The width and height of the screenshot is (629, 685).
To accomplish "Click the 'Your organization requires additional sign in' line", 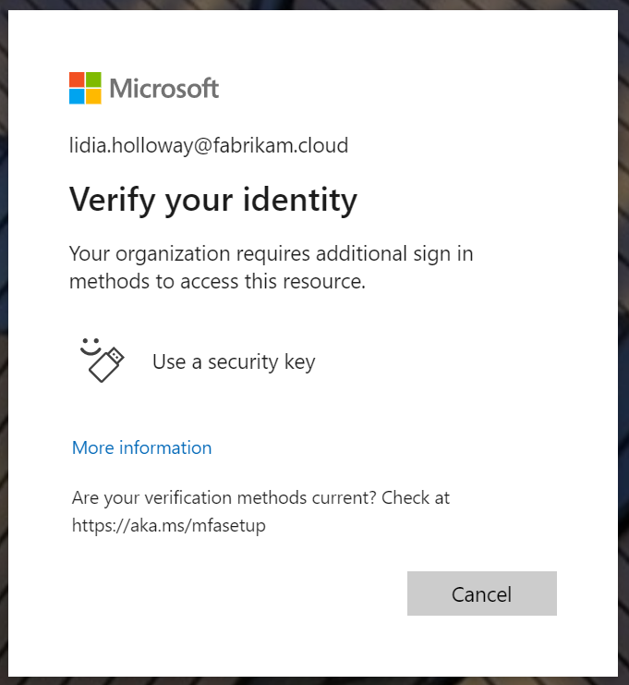I will click(x=271, y=253).
